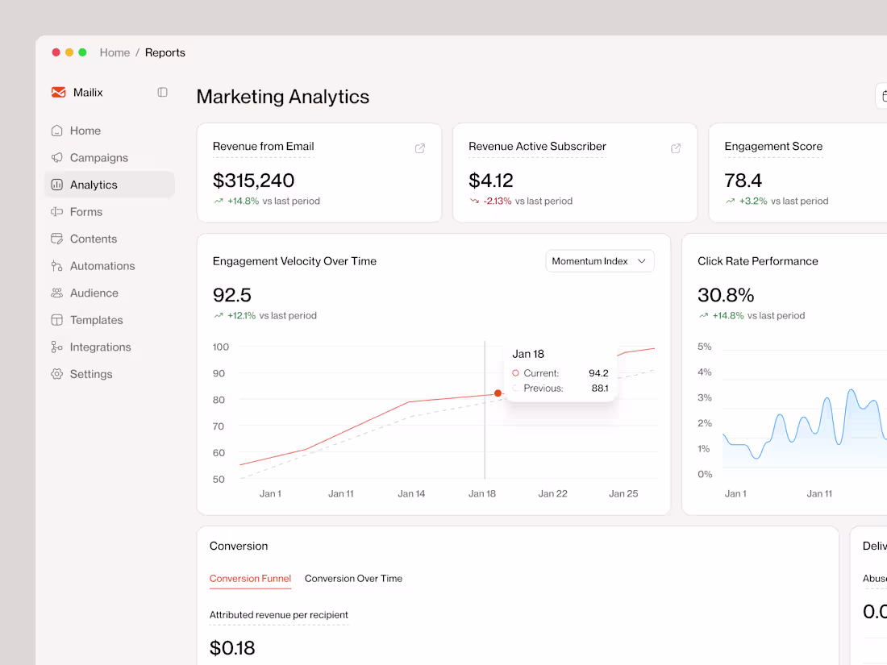Click Jan 22 x-axis label on velocity chart

click(x=552, y=493)
